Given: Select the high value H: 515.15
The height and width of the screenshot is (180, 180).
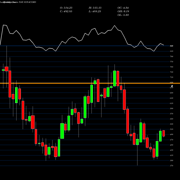Looking at the screenshot, I should pyautogui.click(x=95, y=8).
